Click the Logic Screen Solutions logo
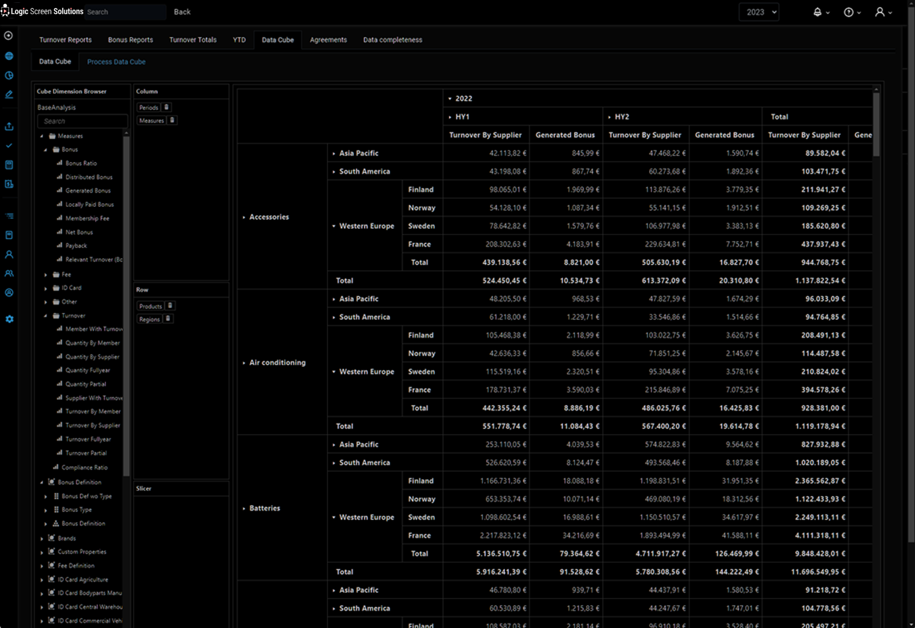The image size is (915, 628). click(x=42, y=12)
